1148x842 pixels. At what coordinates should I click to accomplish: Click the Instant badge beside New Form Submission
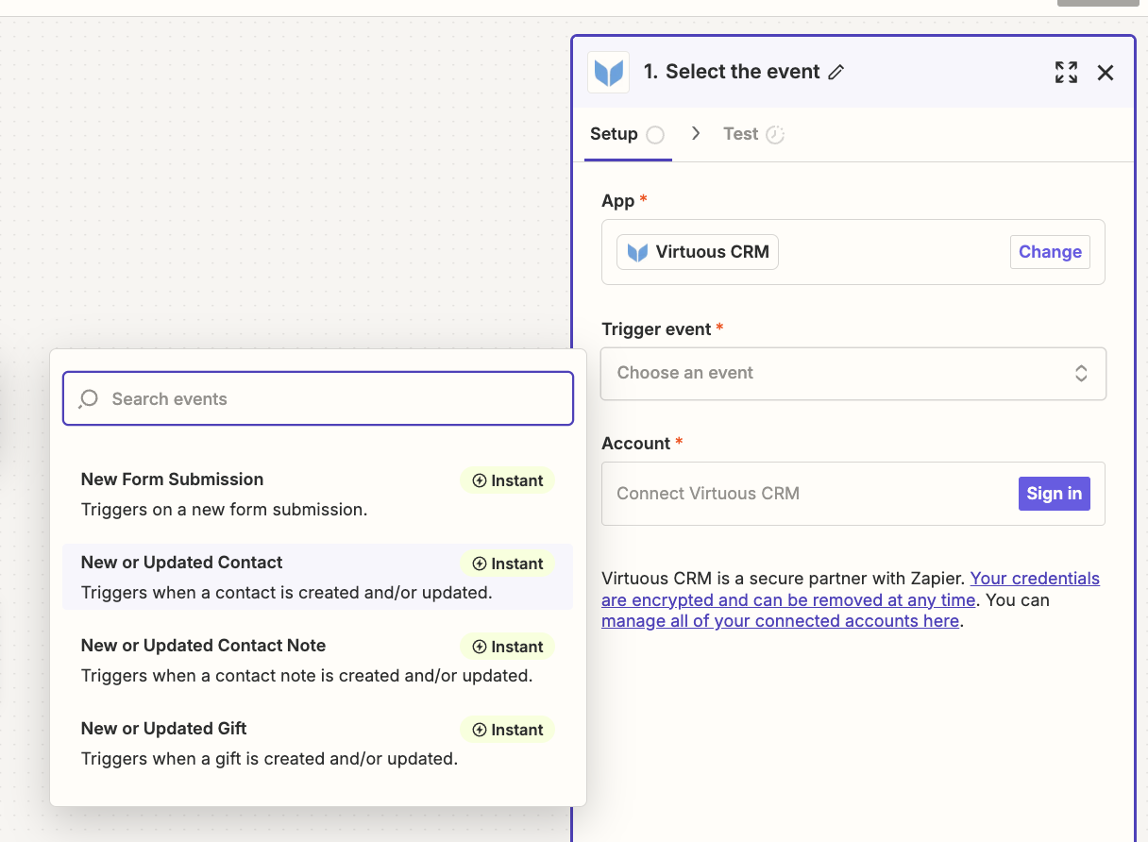(x=507, y=480)
